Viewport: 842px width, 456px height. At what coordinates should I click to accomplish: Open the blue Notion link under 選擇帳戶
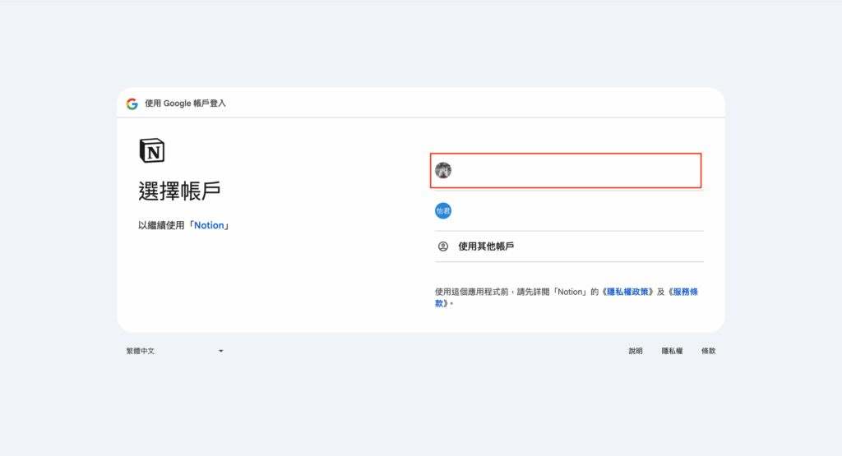209,225
